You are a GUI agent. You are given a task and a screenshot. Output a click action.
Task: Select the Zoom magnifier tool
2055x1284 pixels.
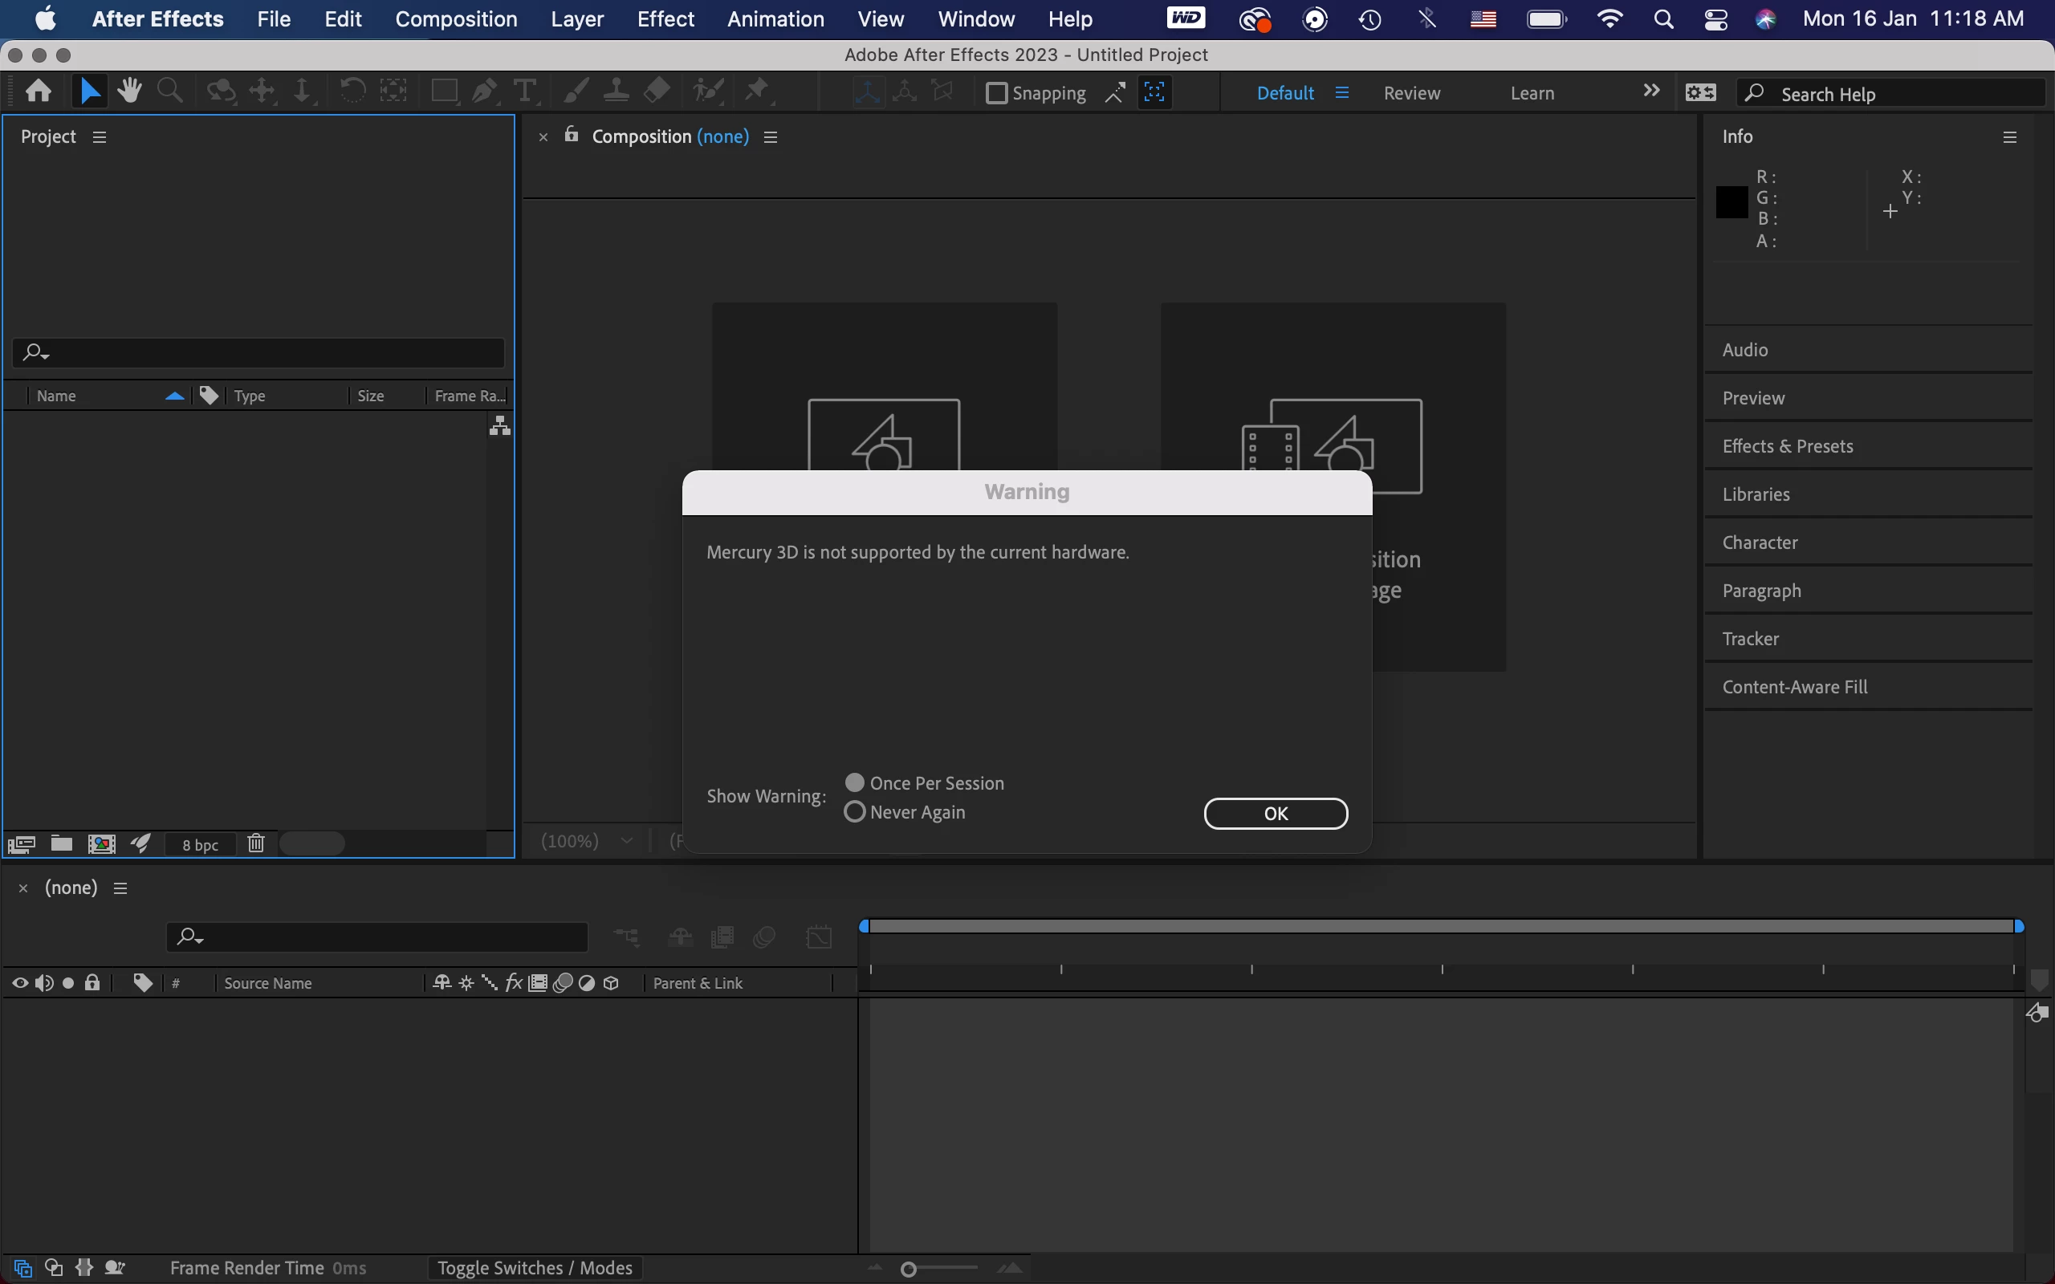[170, 91]
